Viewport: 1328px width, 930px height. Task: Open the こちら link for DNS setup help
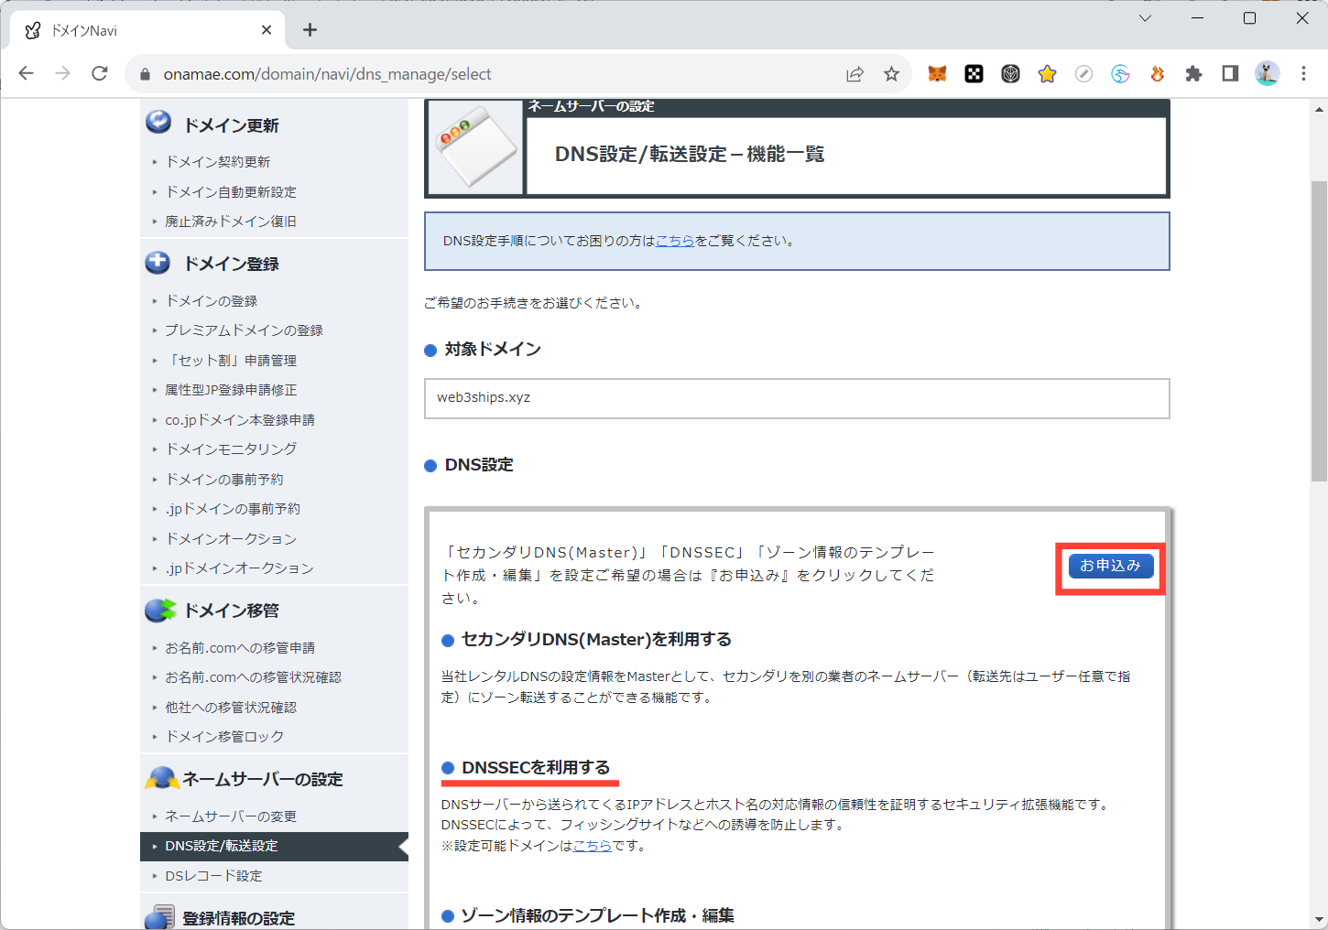tap(675, 241)
